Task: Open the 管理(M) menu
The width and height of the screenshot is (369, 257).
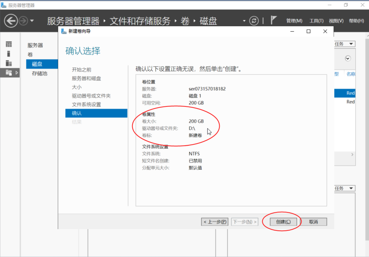Action: [x=294, y=21]
